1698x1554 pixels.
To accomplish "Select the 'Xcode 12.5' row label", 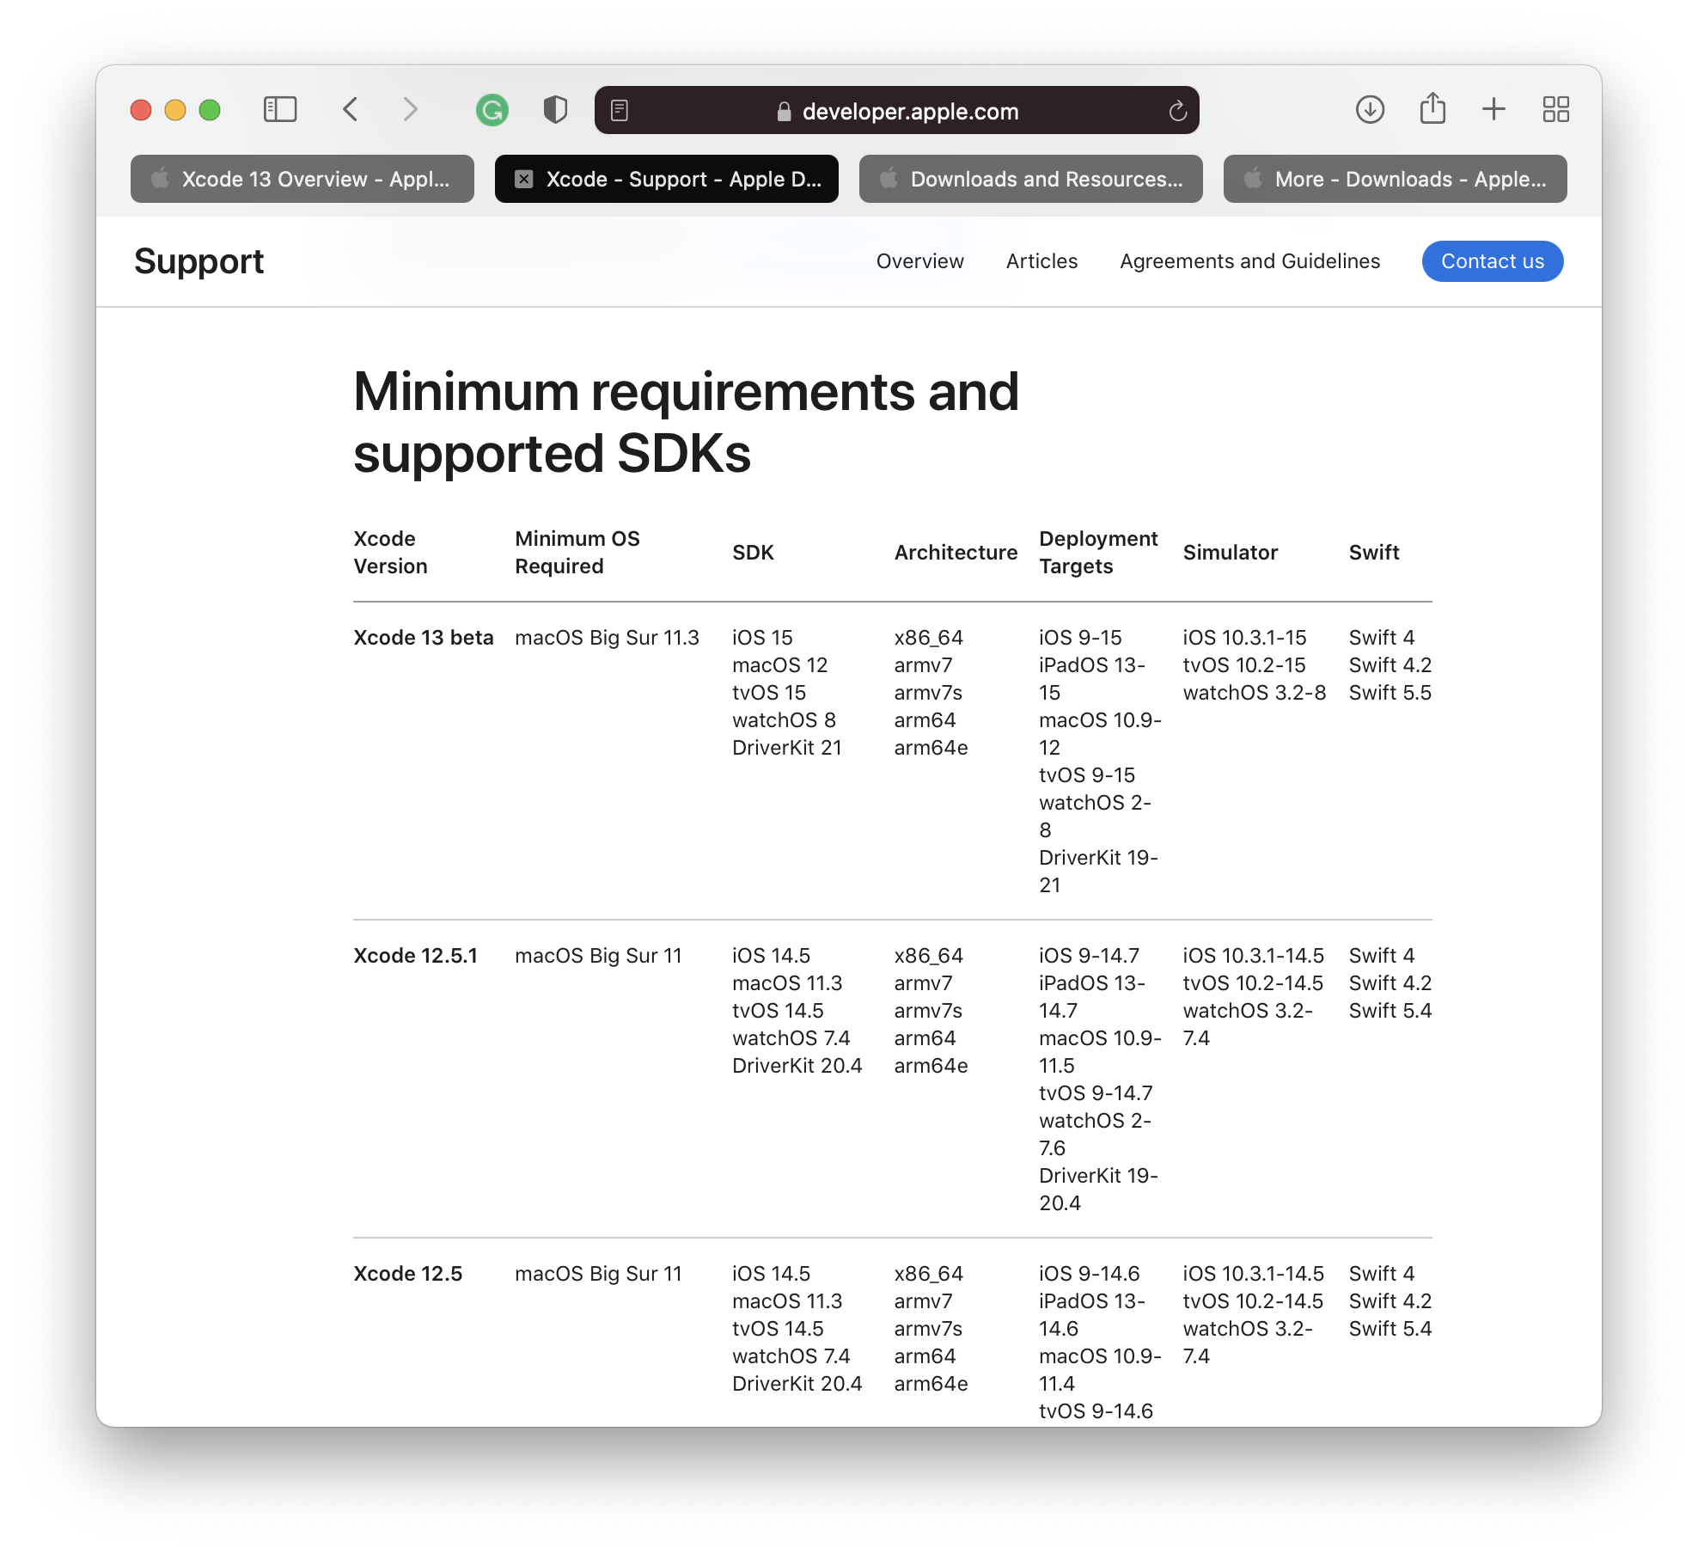I will (x=407, y=1274).
